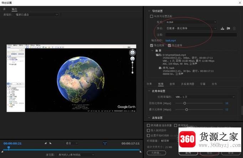Open the 音频 tab

[172, 84]
